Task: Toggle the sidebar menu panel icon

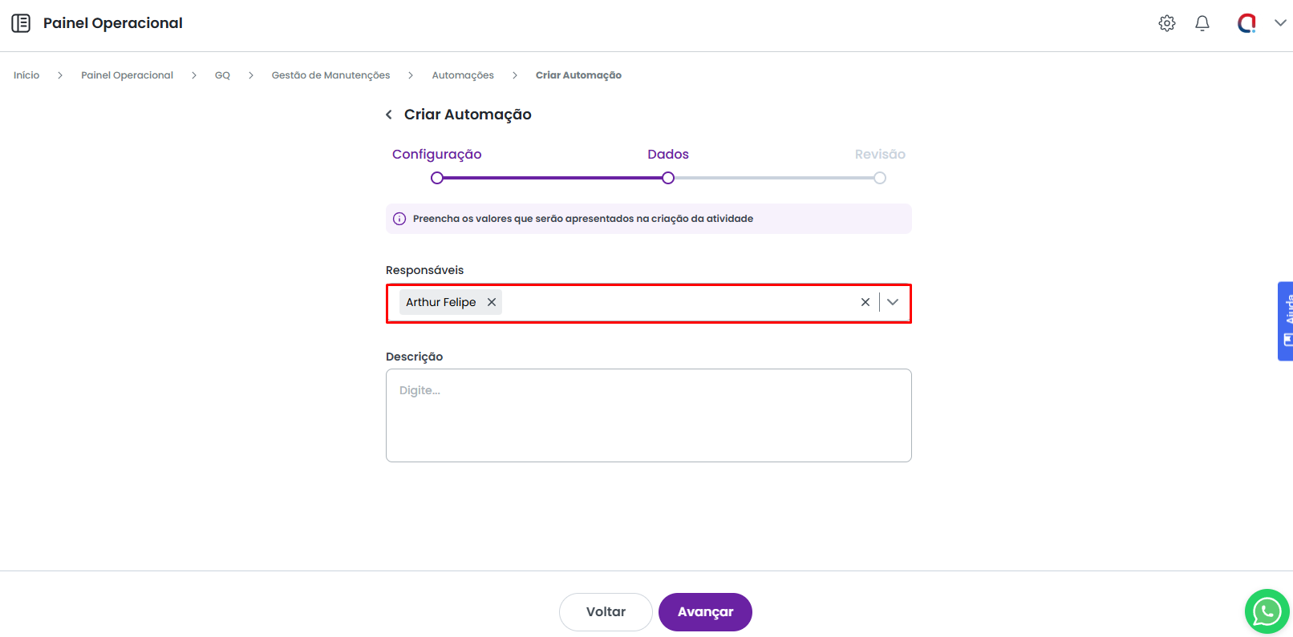Action: pyautogui.click(x=21, y=23)
